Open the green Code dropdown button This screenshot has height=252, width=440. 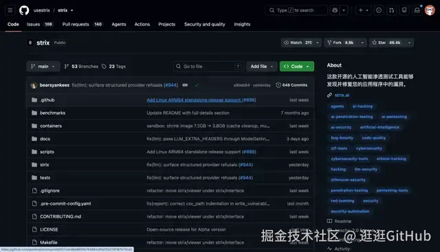click(297, 67)
